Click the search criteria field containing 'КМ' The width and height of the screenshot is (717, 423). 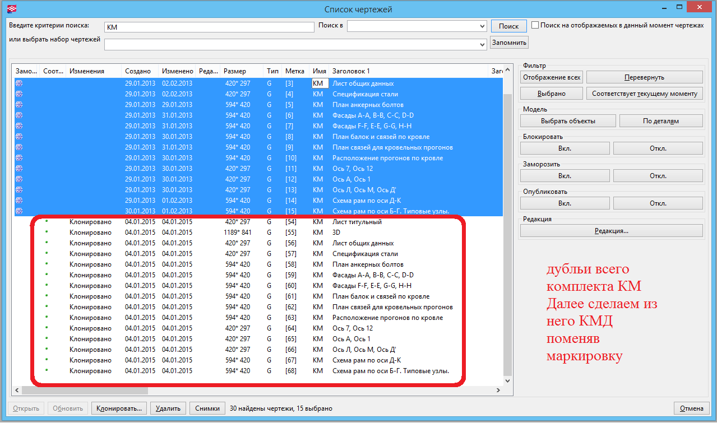click(209, 27)
